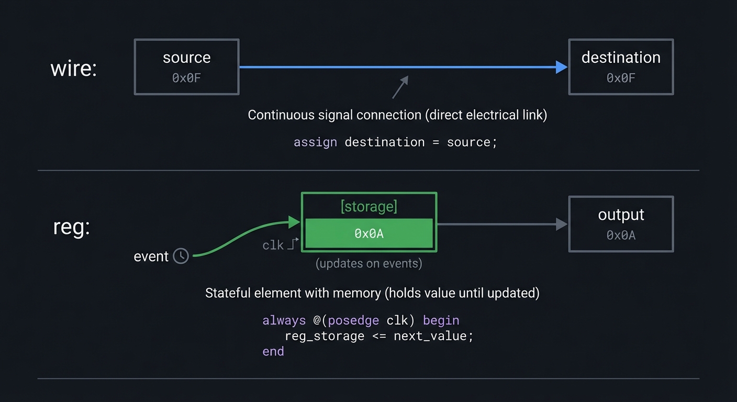Image resolution: width=737 pixels, height=402 pixels.
Task: Click the clock icon next to event
Action: [x=181, y=256]
